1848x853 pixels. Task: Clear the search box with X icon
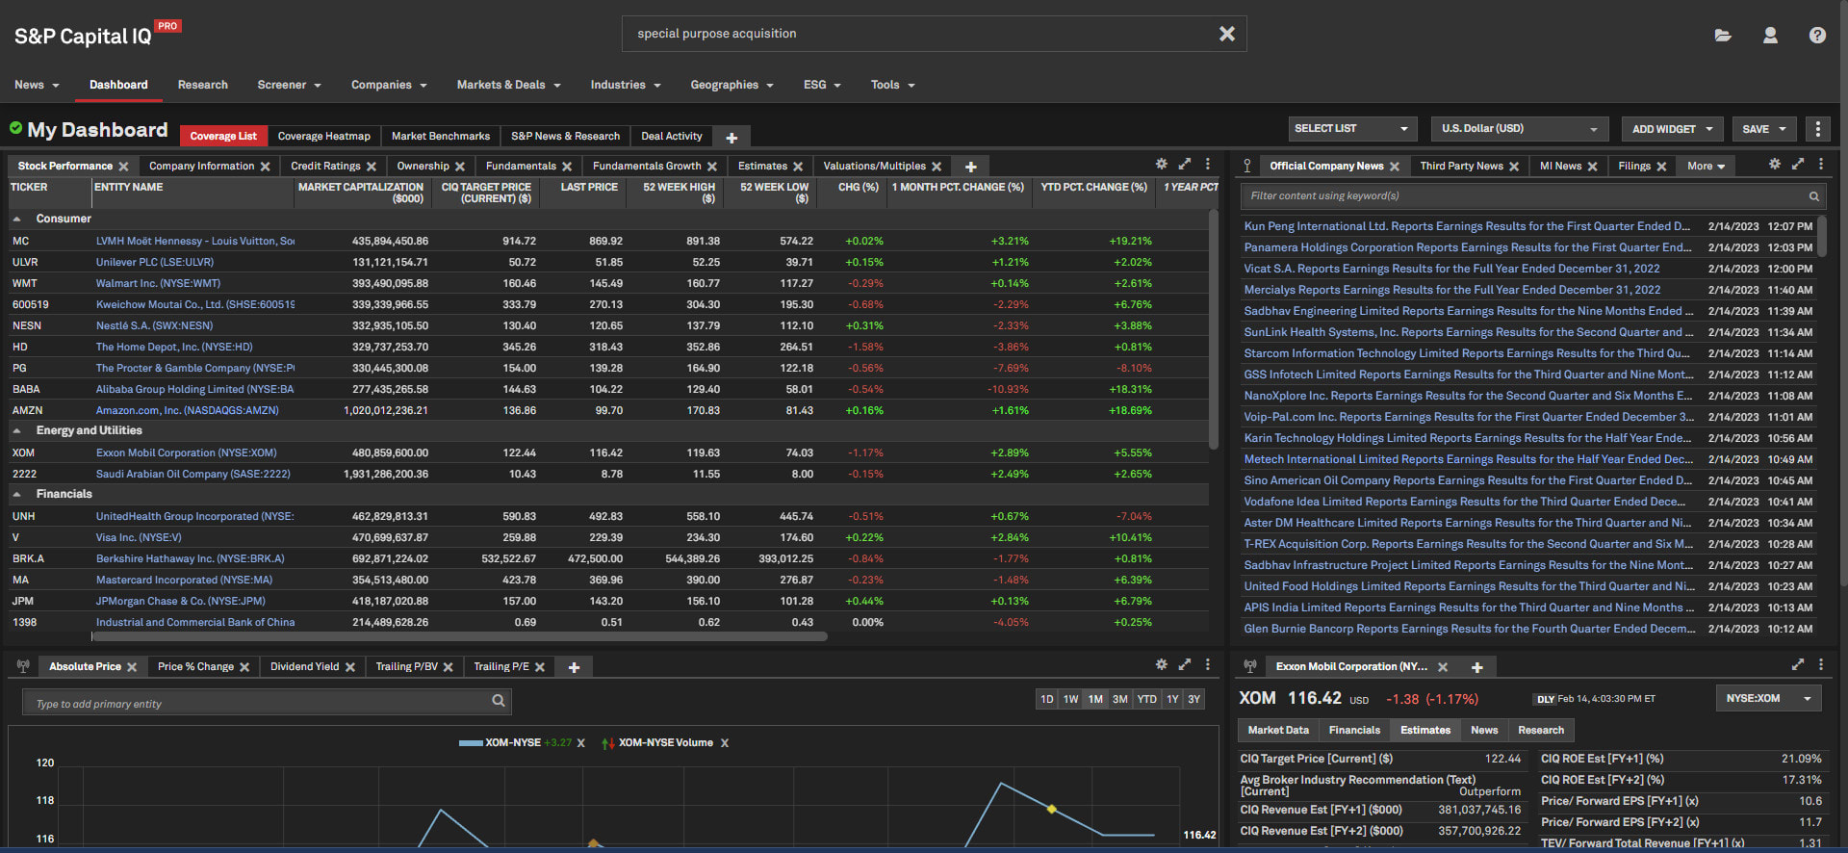(1227, 34)
